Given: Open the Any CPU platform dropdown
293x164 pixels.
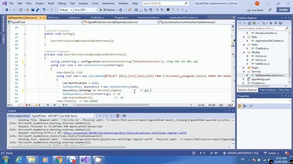Looking at the screenshot, I should click(x=86, y=10).
